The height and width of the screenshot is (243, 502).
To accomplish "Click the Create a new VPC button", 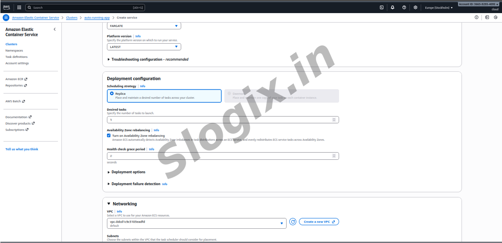I will [x=319, y=222].
